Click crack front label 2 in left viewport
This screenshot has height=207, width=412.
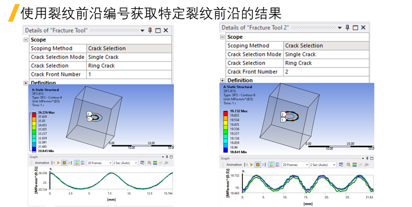click(90, 114)
